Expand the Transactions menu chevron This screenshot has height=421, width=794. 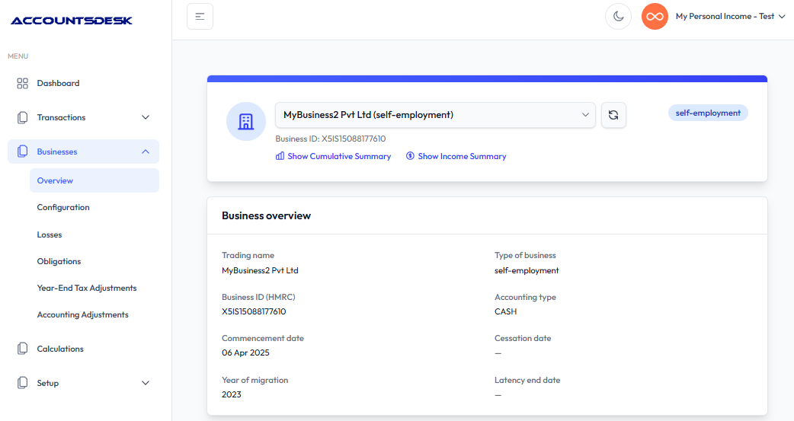click(x=146, y=117)
